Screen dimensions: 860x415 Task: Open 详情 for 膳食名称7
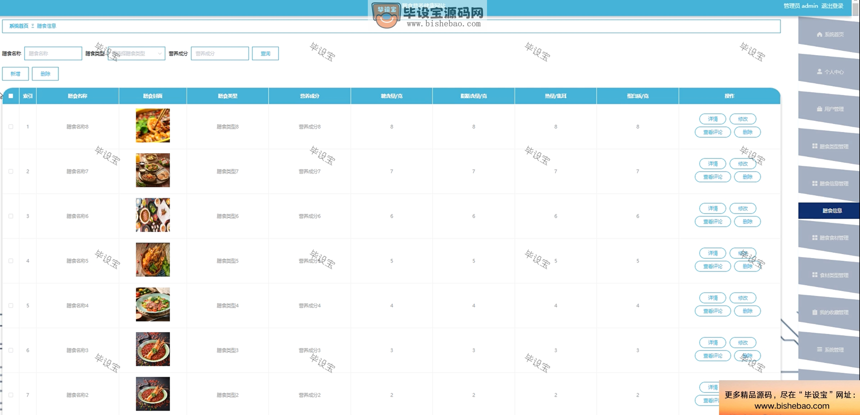[713, 164]
